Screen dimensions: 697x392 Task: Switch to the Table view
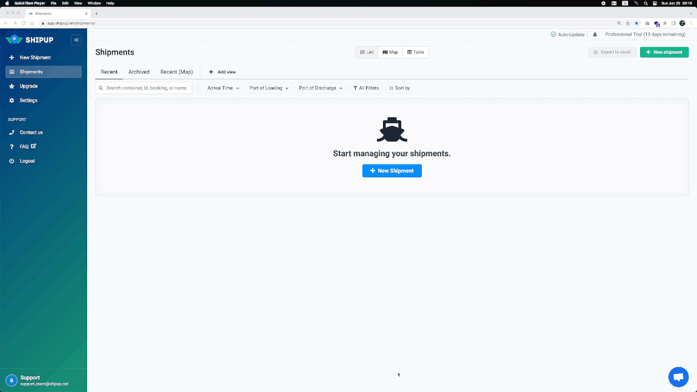[416, 53]
